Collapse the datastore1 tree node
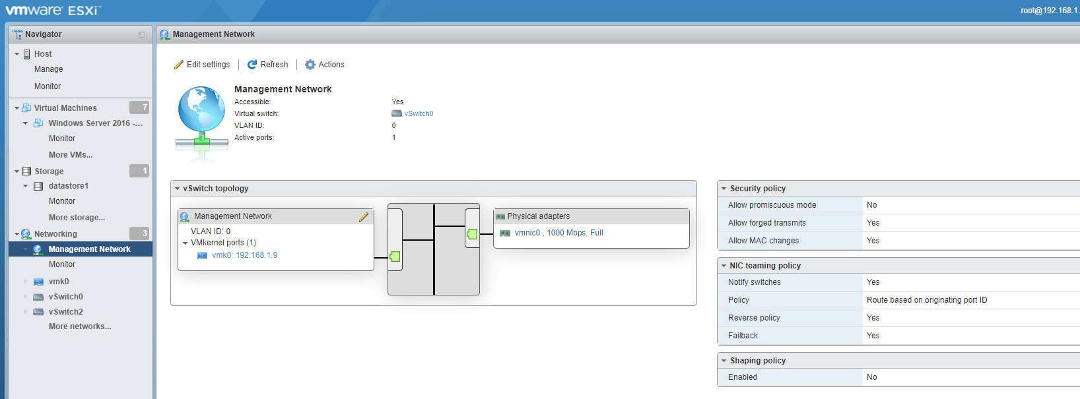Viewport: 1080px width, 399px height. [x=26, y=187]
